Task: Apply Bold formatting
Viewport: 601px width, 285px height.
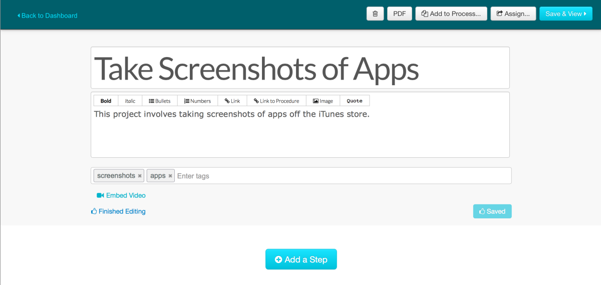Action: [106, 101]
